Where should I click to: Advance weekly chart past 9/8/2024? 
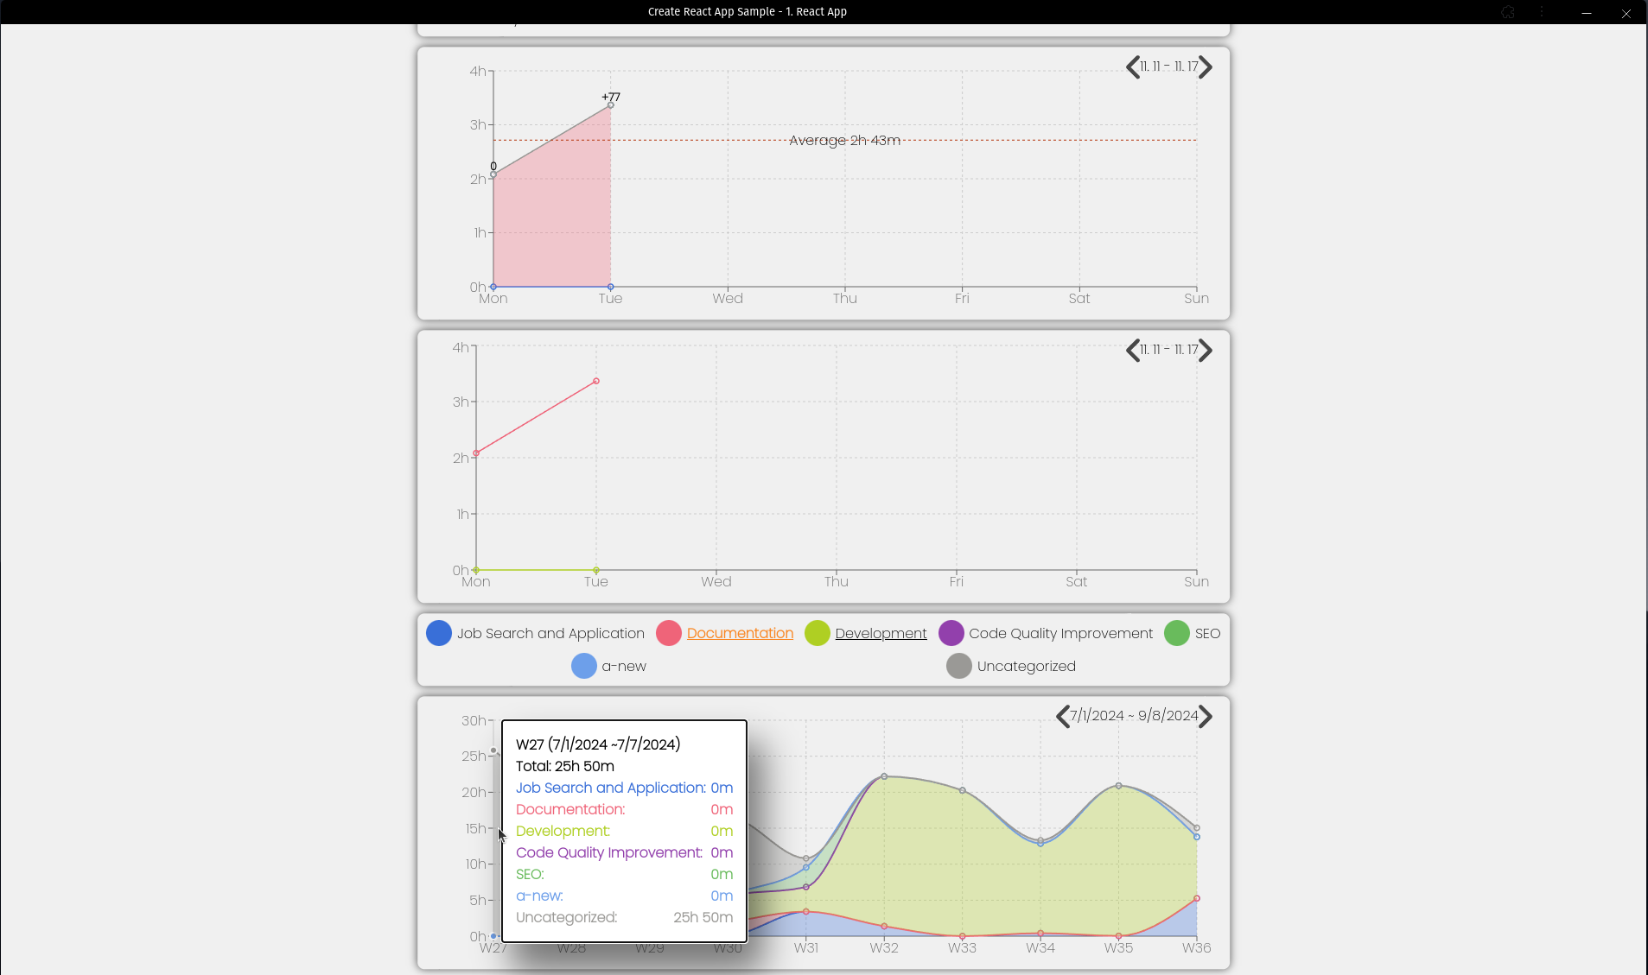(1206, 717)
